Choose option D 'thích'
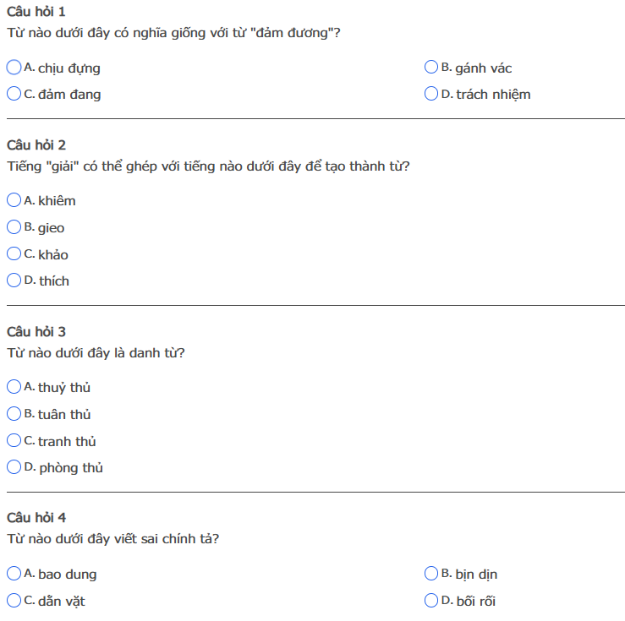Viewport: 625px width, 621px height. click(14, 281)
